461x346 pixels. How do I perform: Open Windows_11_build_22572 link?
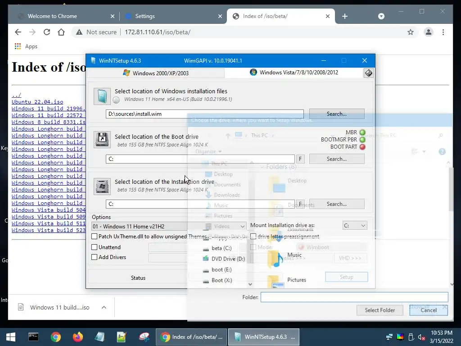click(49, 115)
